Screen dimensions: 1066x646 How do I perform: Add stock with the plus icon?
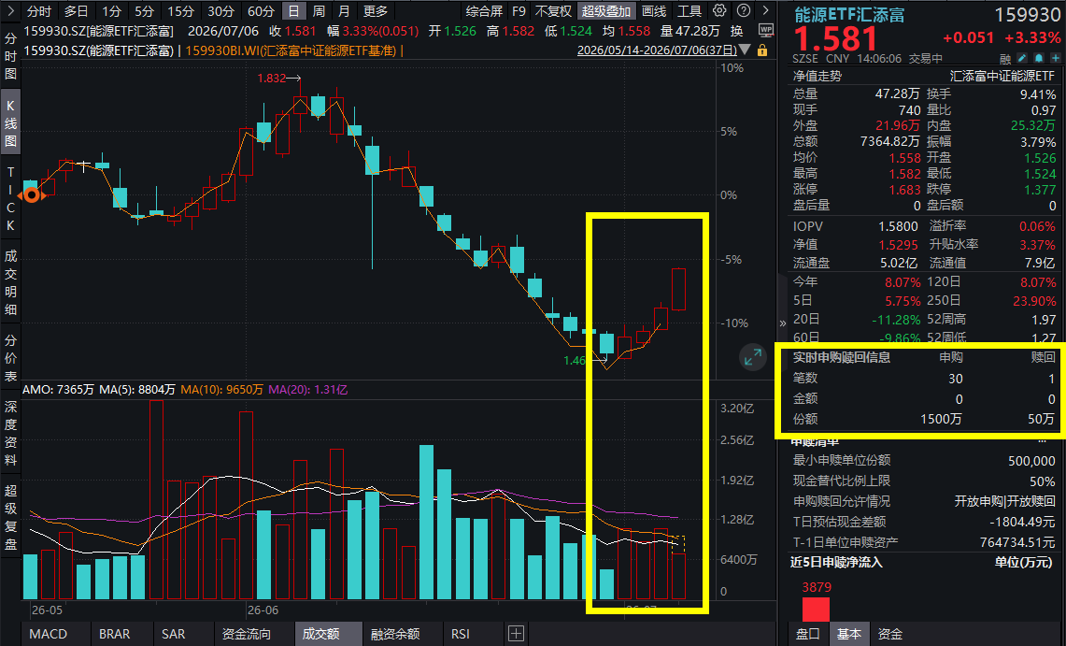pyautogui.click(x=1055, y=59)
